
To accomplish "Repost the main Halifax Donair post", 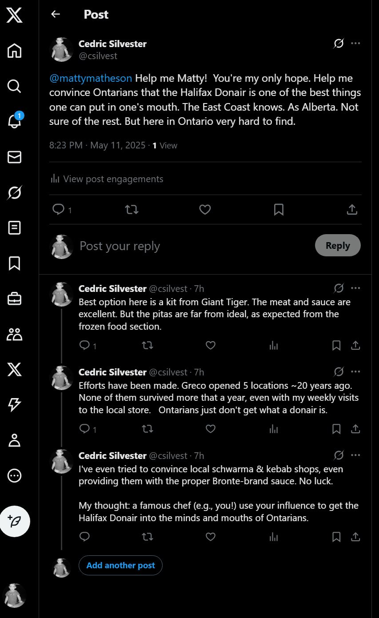I will (x=132, y=209).
